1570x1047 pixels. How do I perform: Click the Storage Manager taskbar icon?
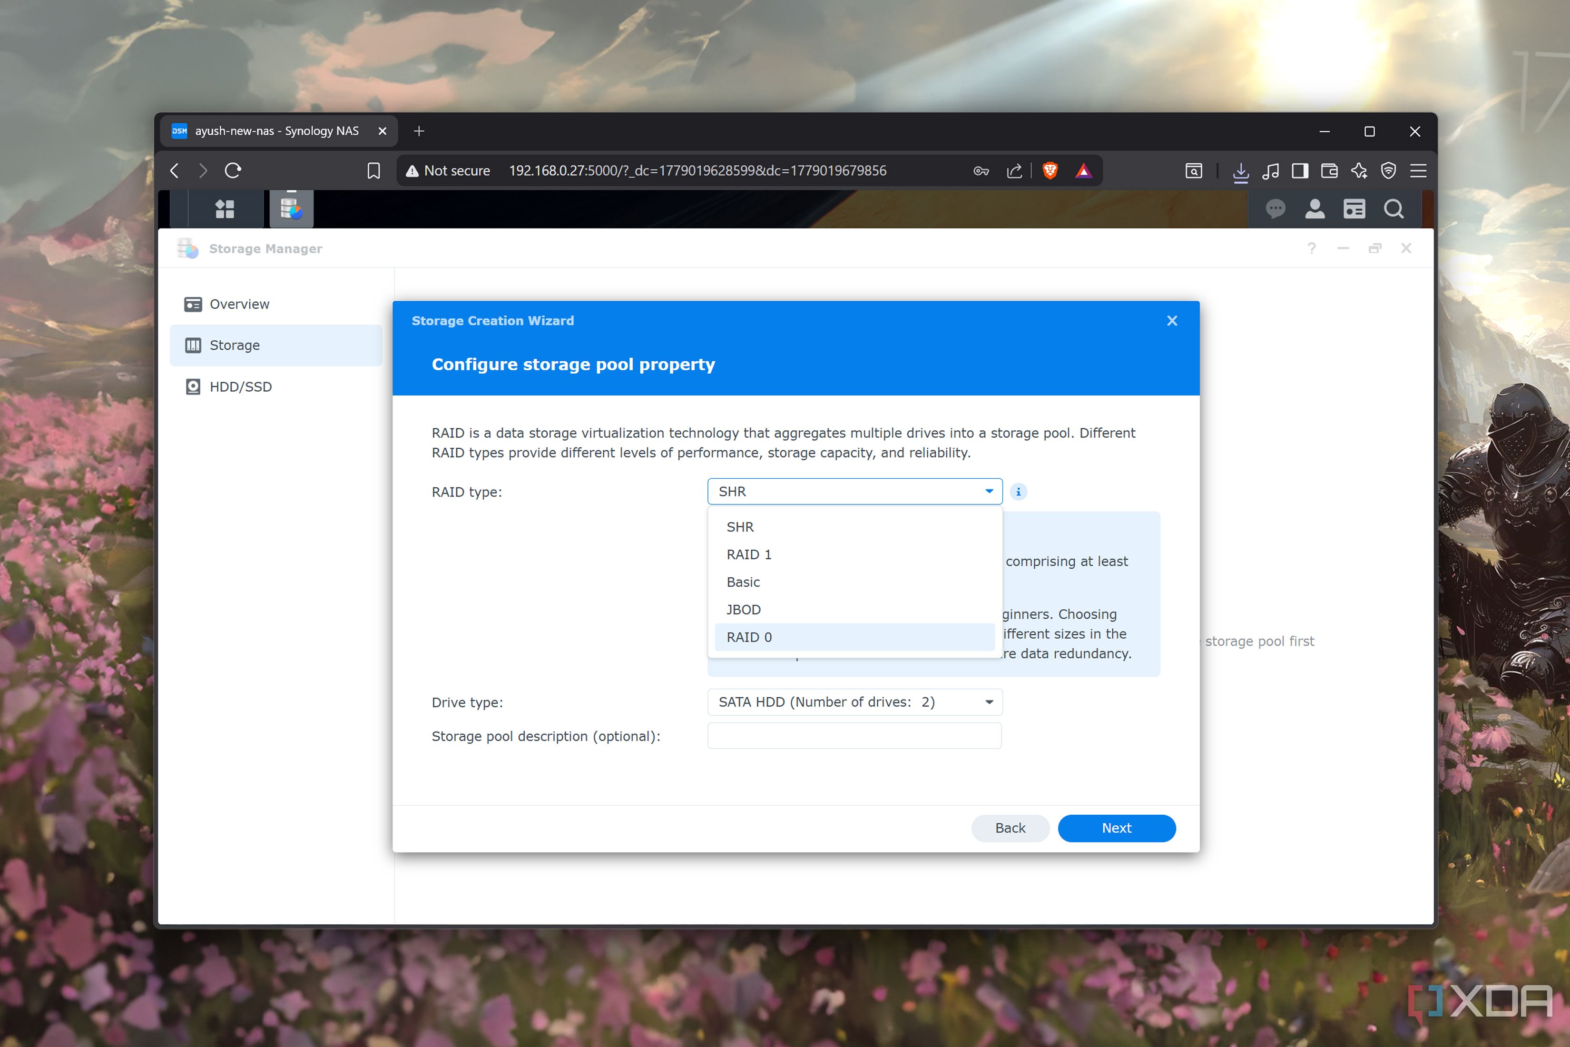coord(292,209)
